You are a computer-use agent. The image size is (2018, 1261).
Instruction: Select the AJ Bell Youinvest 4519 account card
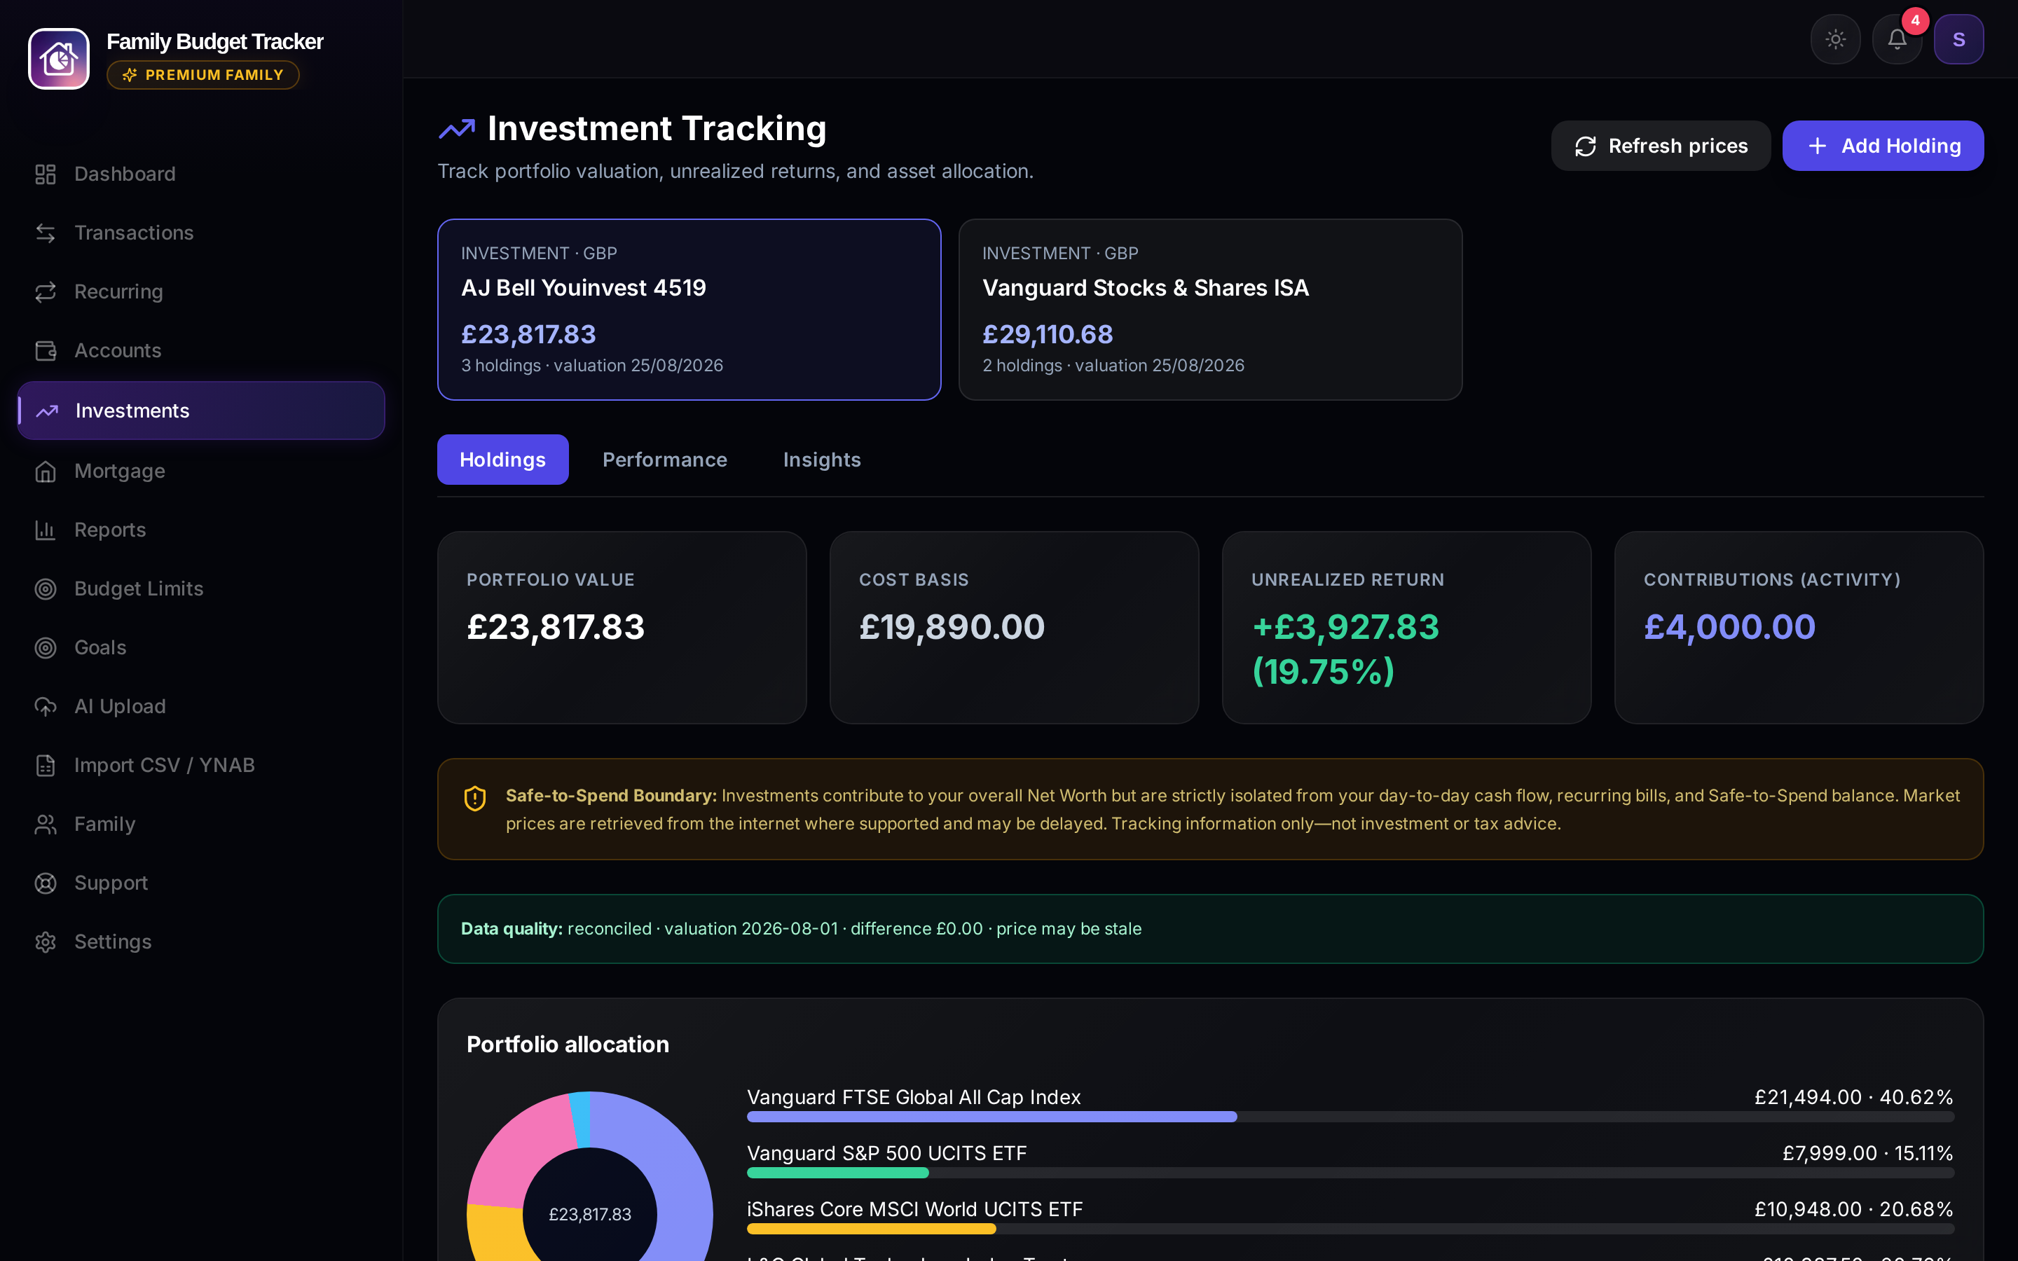689,310
